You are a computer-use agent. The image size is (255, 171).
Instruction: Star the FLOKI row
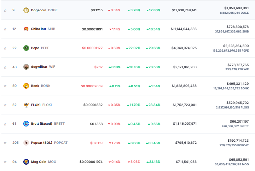(5, 105)
